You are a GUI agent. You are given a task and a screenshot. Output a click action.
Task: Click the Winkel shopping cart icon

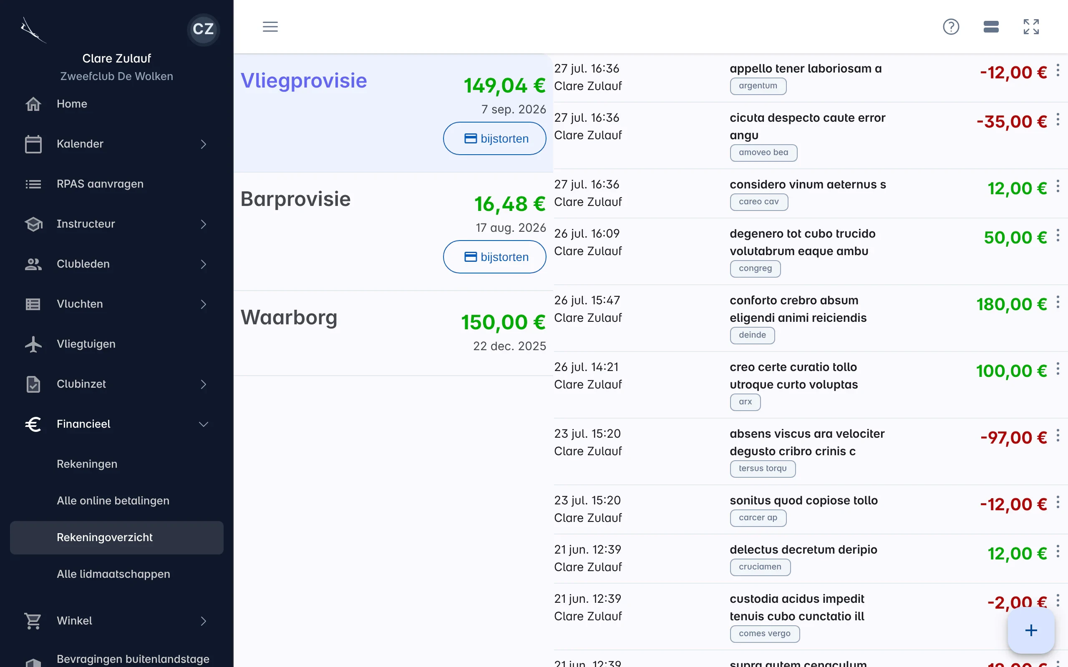pyautogui.click(x=33, y=621)
